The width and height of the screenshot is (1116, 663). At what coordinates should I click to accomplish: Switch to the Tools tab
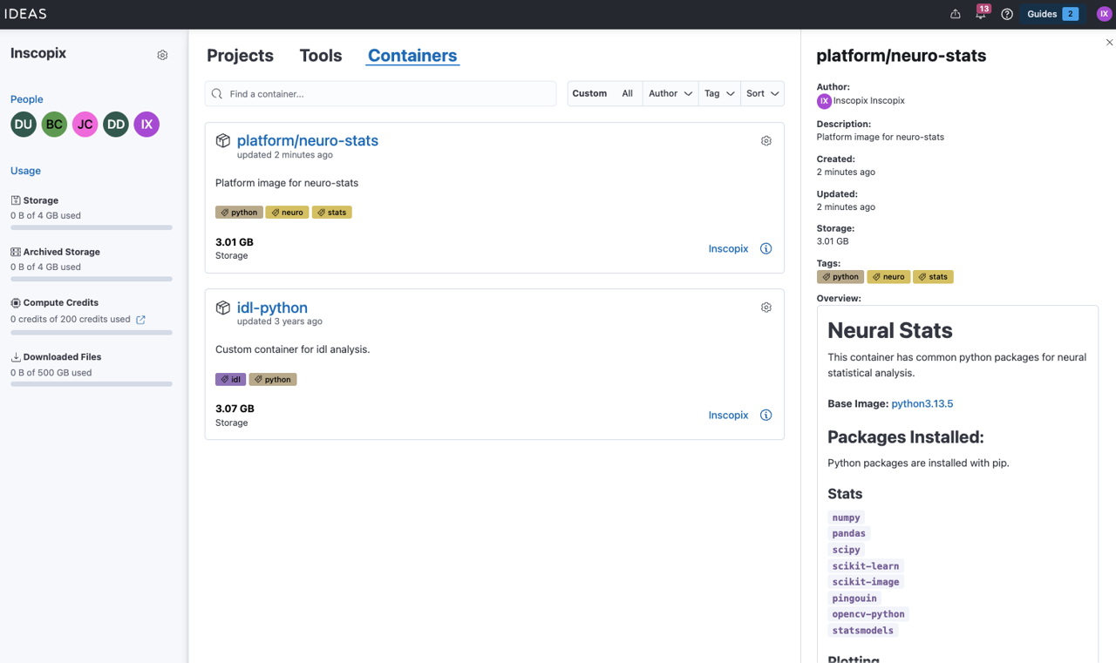[x=320, y=56]
